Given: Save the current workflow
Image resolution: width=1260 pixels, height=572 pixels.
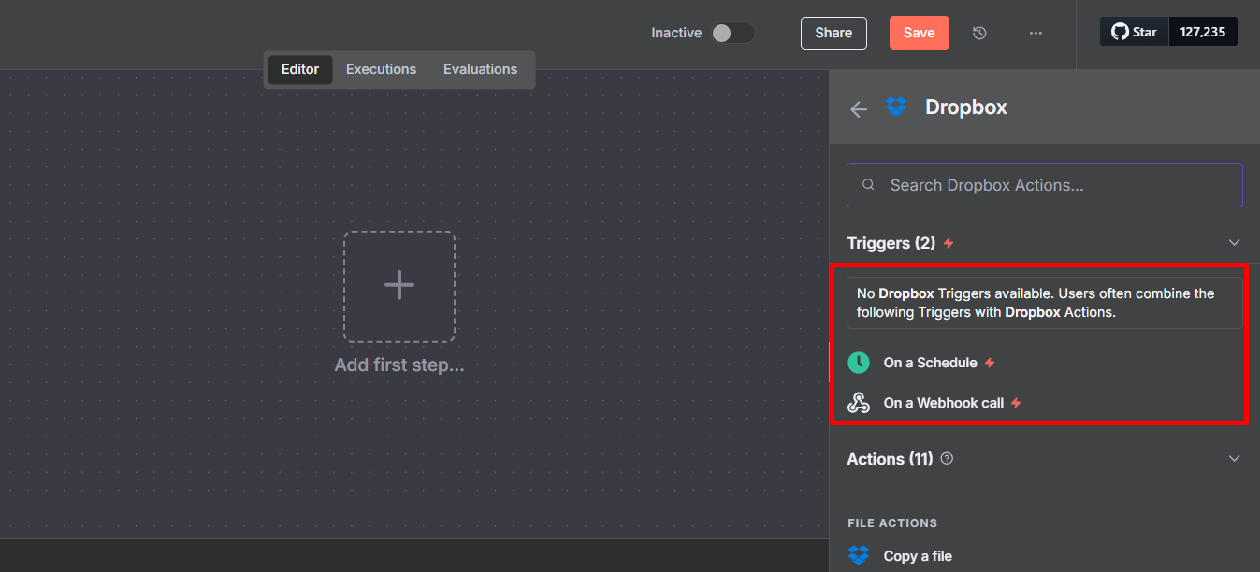Looking at the screenshot, I should (x=919, y=32).
